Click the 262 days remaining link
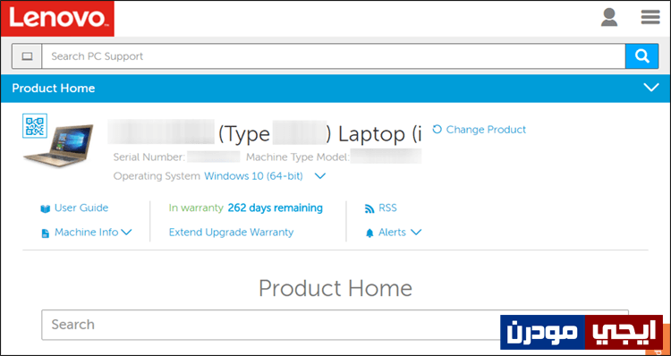671x356 pixels. point(276,208)
